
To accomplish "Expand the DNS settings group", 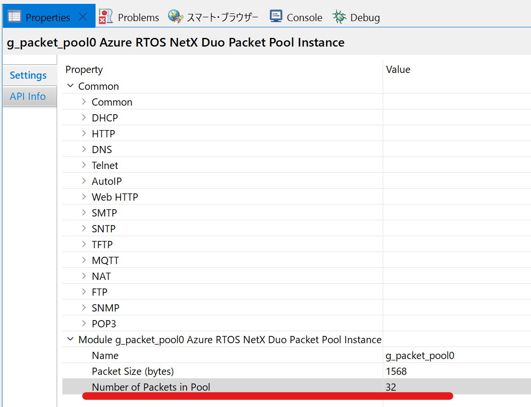I will tap(84, 149).
